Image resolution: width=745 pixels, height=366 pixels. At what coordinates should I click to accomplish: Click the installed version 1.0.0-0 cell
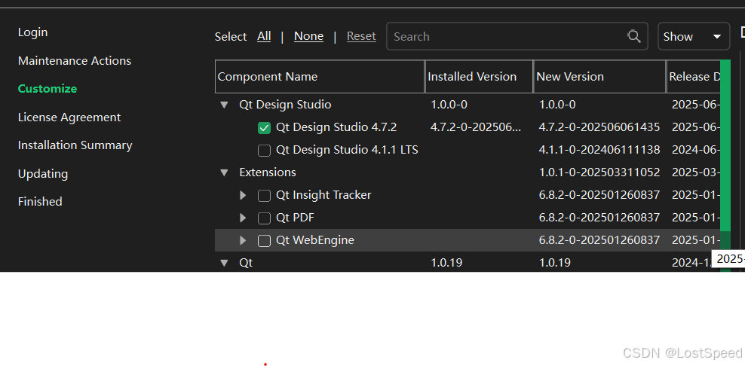[449, 105]
